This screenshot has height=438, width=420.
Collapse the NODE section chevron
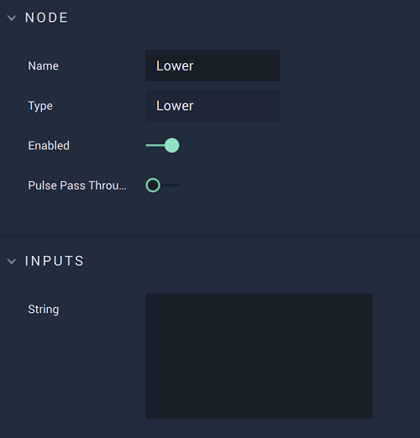(x=12, y=18)
